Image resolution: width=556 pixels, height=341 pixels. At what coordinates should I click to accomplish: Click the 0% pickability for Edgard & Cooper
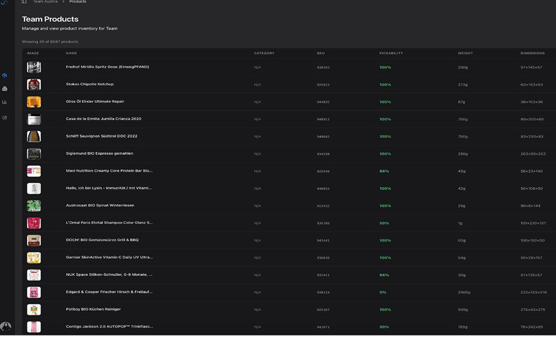click(383, 292)
